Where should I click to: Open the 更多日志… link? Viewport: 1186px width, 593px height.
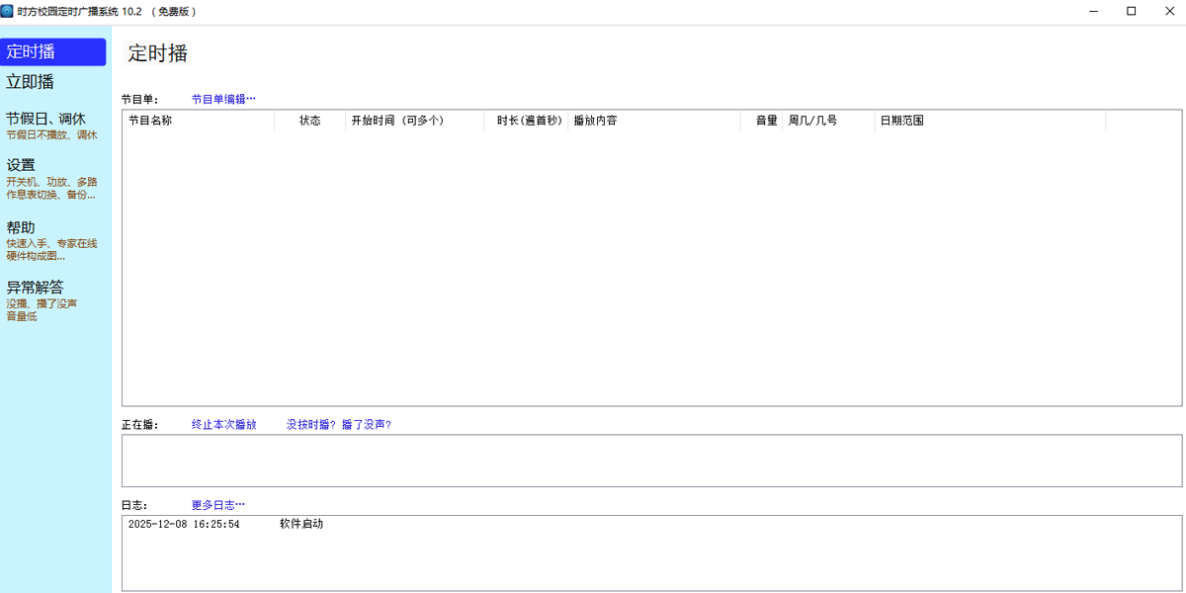click(x=217, y=504)
